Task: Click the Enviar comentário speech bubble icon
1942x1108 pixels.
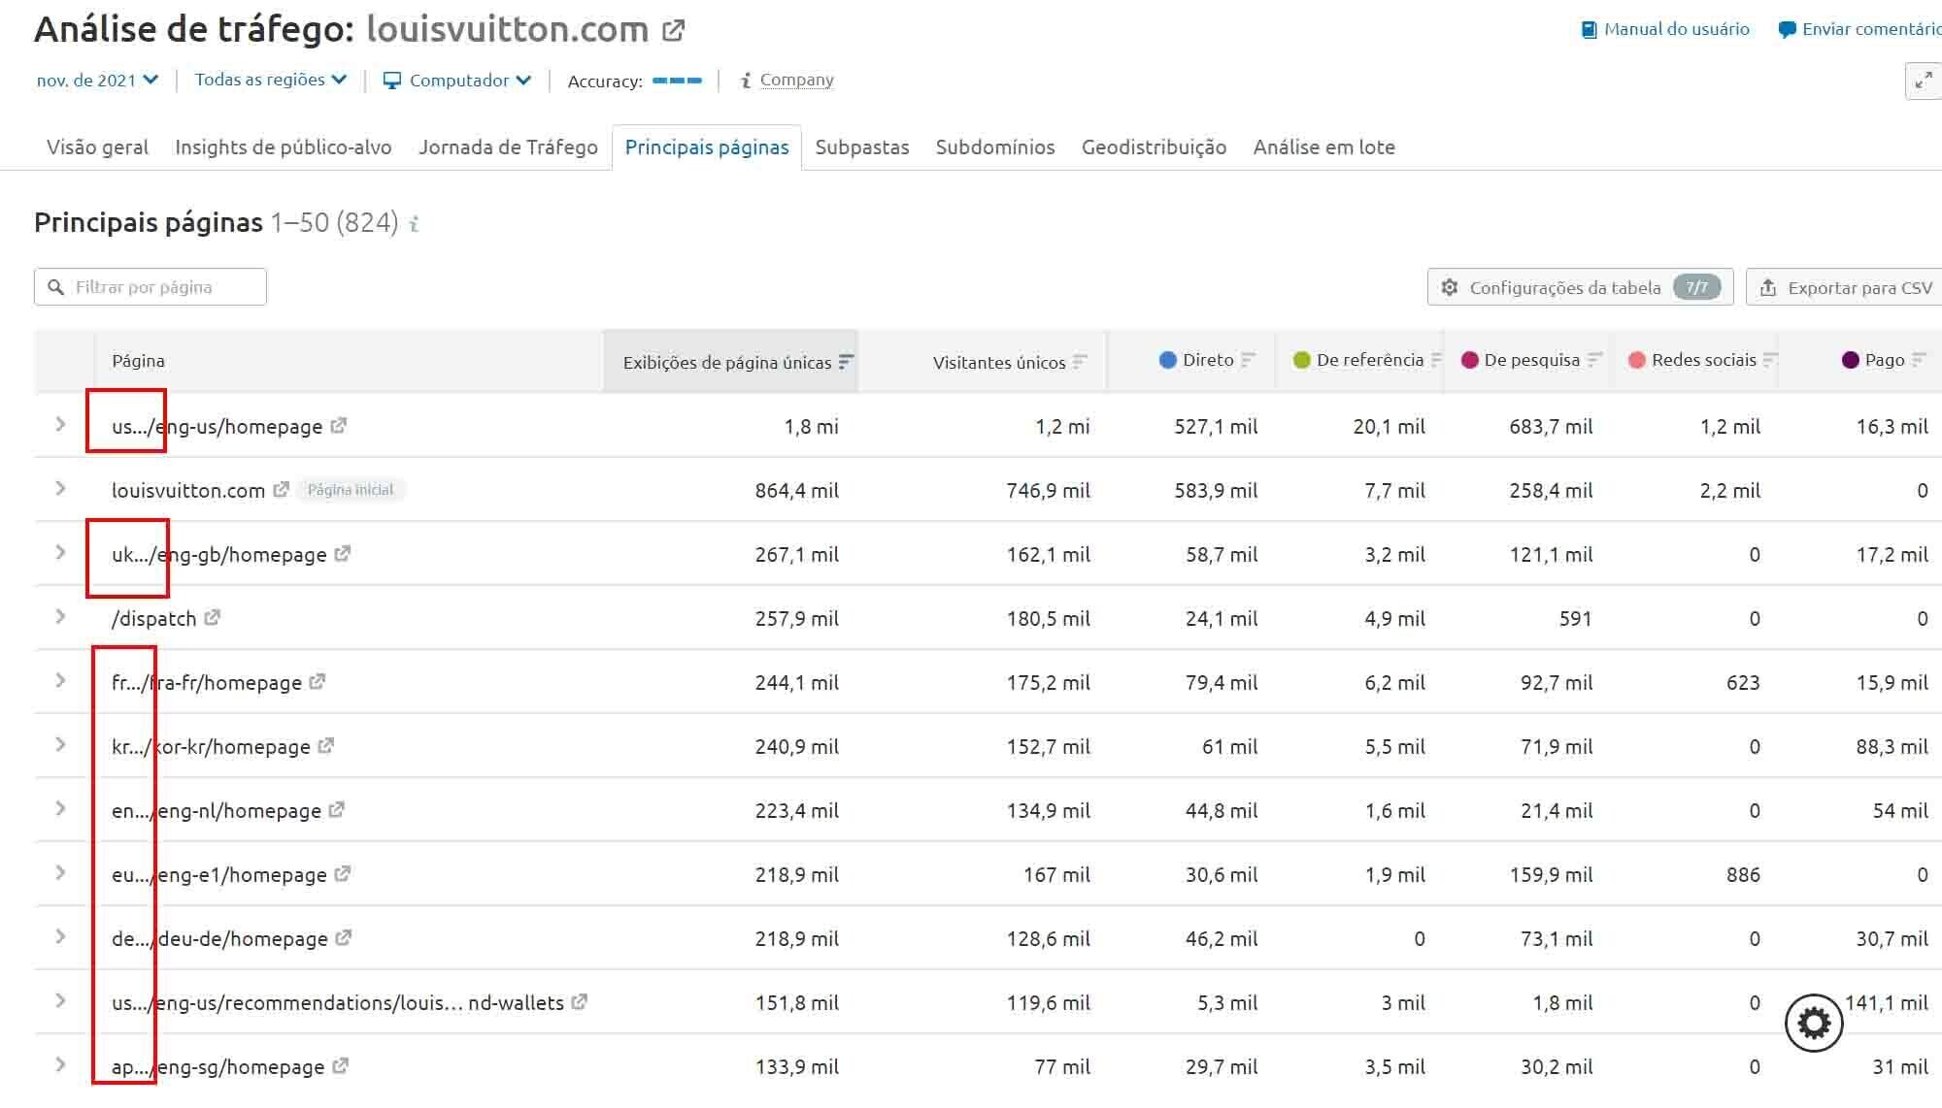Action: 1787,30
